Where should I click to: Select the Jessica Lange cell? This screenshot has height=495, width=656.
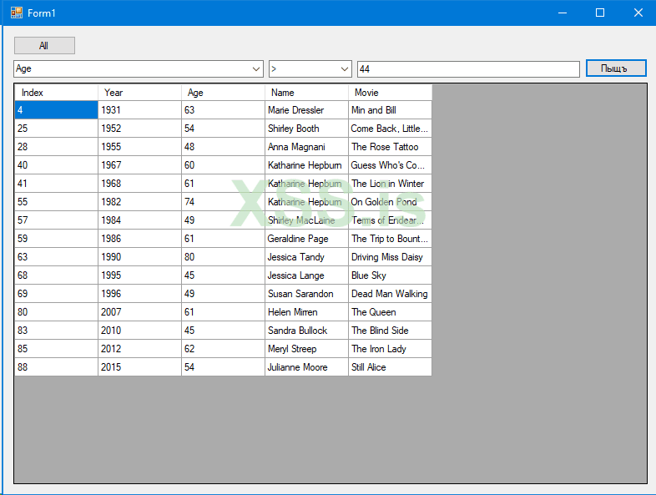[306, 275]
